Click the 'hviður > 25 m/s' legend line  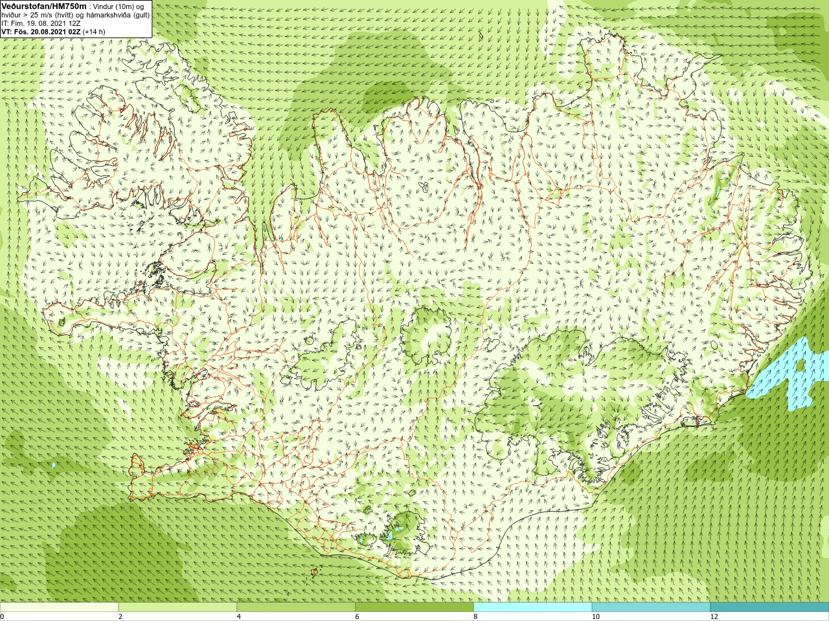click(76, 14)
